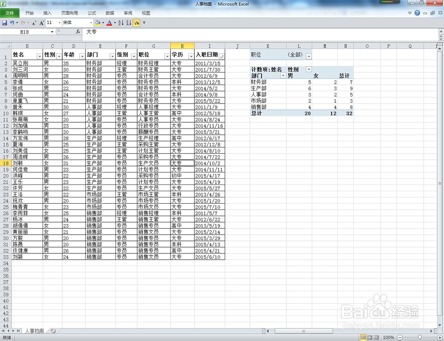Image resolution: width=444 pixels, height=341 pixels.
Task: Toggle AutoFilter using the filter icon
Action: 136,23
